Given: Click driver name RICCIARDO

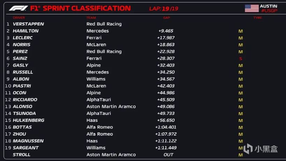Looking at the screenshot, I should pyautogui.click(x=25, y=100).
